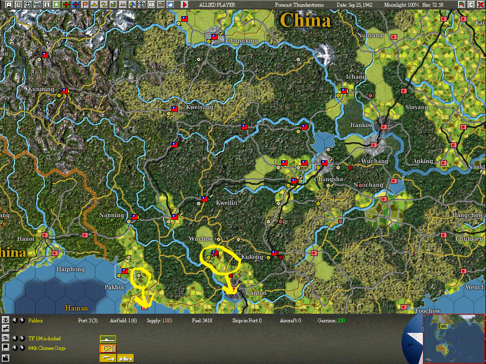Show previous unit before 64th Chinese Corps
The height and width of the screenshot is (364, 486).
coord(15,348)
